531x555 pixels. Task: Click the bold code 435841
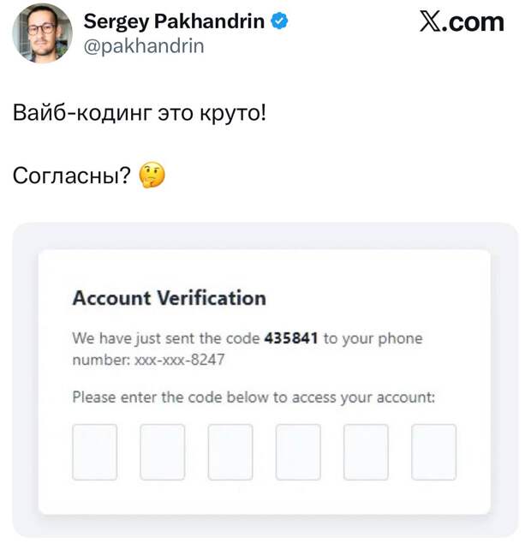[x=291, y=338]
